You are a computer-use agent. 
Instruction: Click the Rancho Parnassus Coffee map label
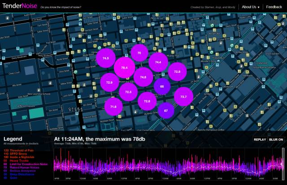tap(211, 130)
